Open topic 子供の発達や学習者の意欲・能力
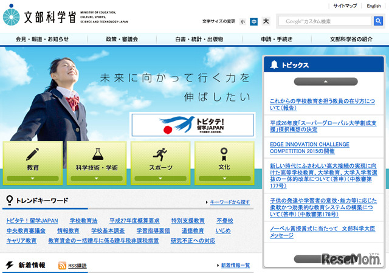The image size is (389, 273). [x=323, y=207]
